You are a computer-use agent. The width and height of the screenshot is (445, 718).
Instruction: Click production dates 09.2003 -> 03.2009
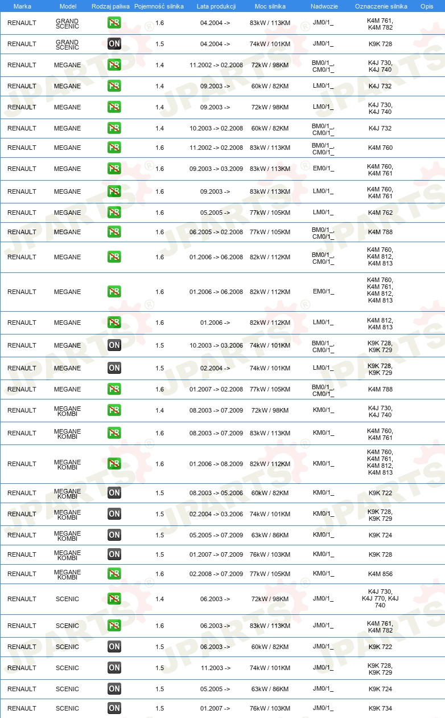pyautogui.click(x=216, y=169)
